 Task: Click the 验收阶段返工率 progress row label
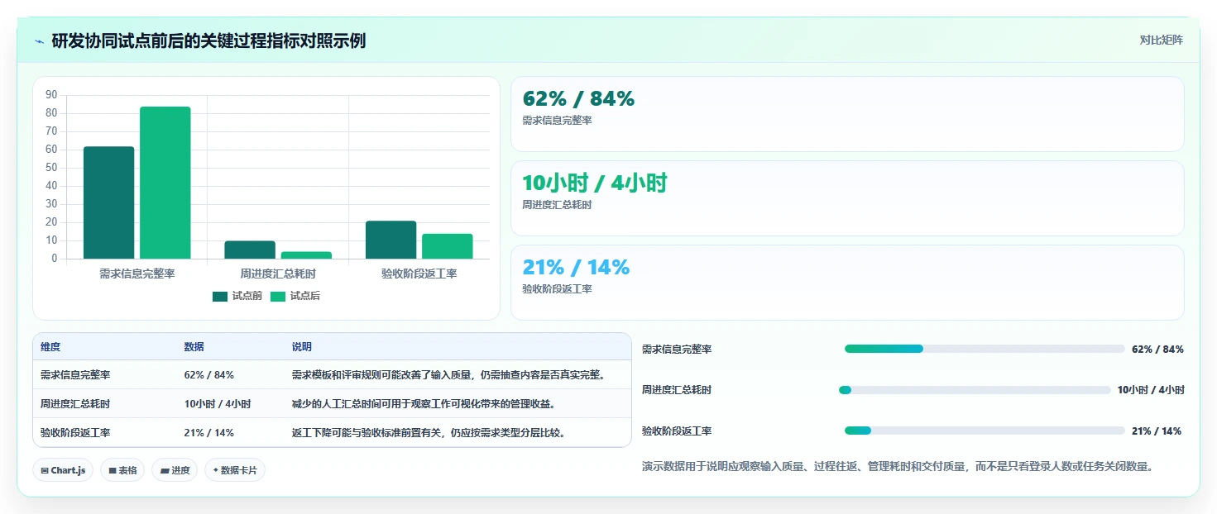(x=677, y=431)
